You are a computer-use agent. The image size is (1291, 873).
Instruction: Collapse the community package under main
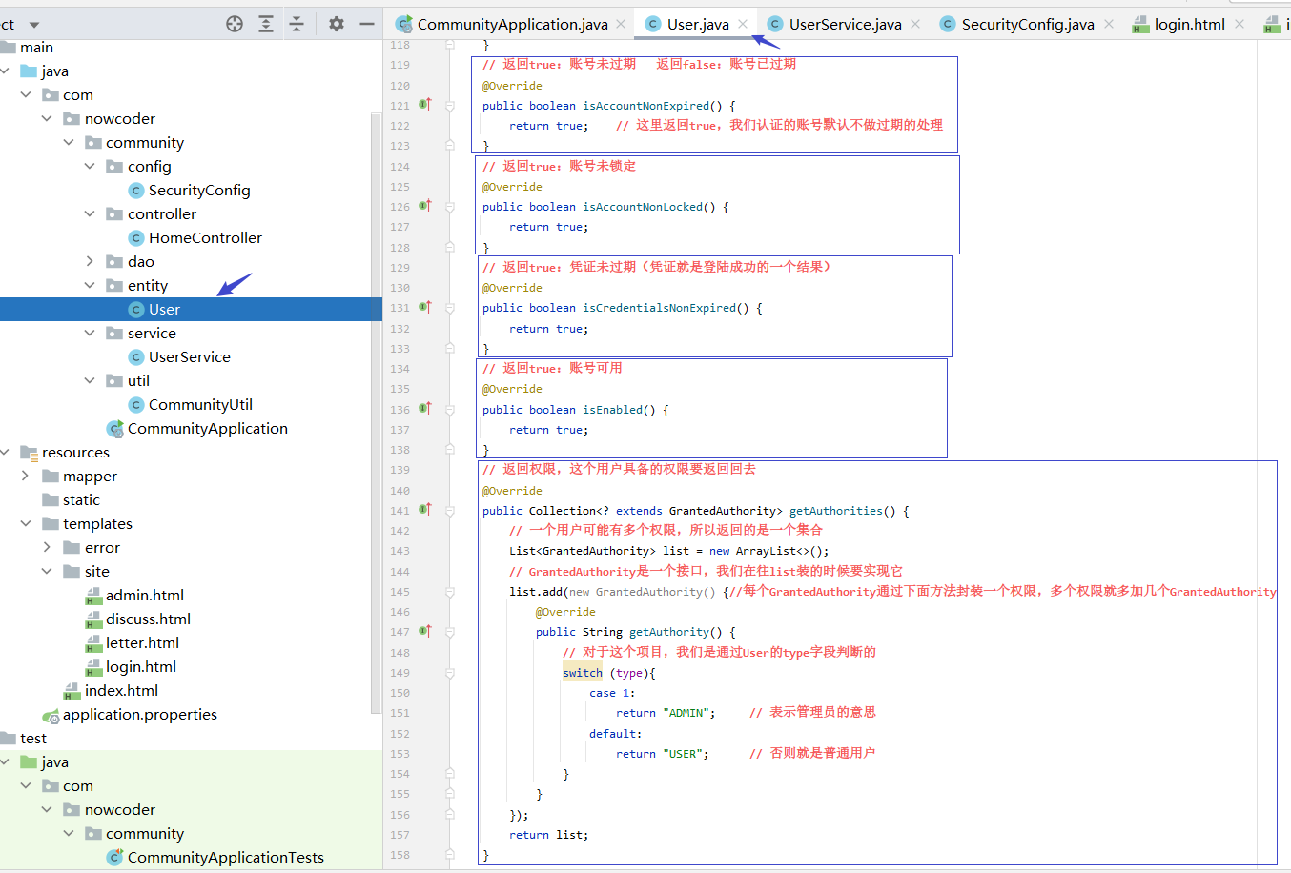[69, 142]
